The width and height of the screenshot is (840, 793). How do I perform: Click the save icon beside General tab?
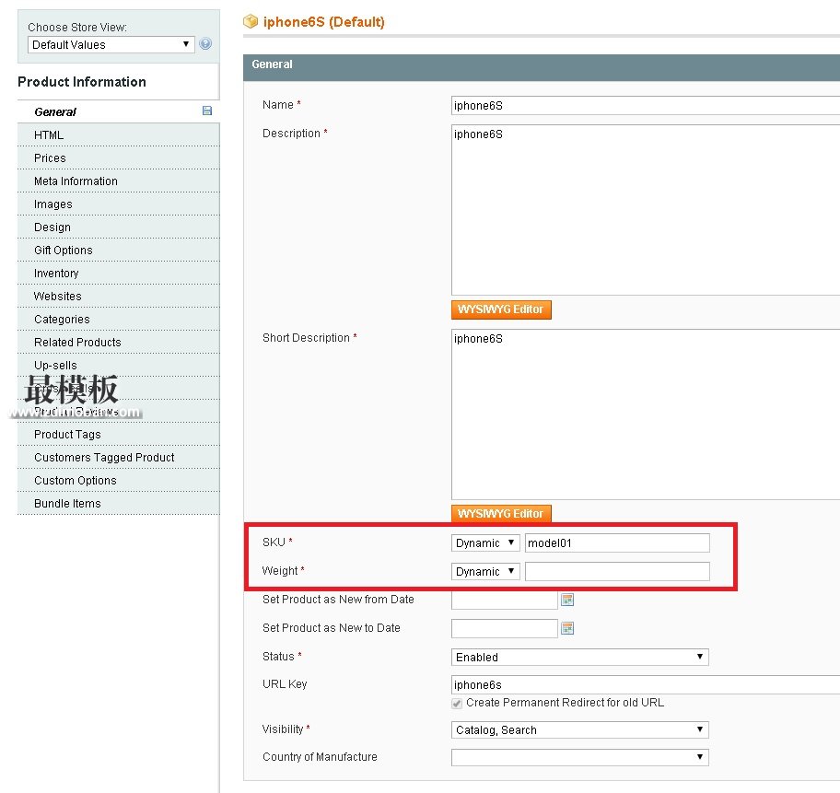tap(207, 111)
